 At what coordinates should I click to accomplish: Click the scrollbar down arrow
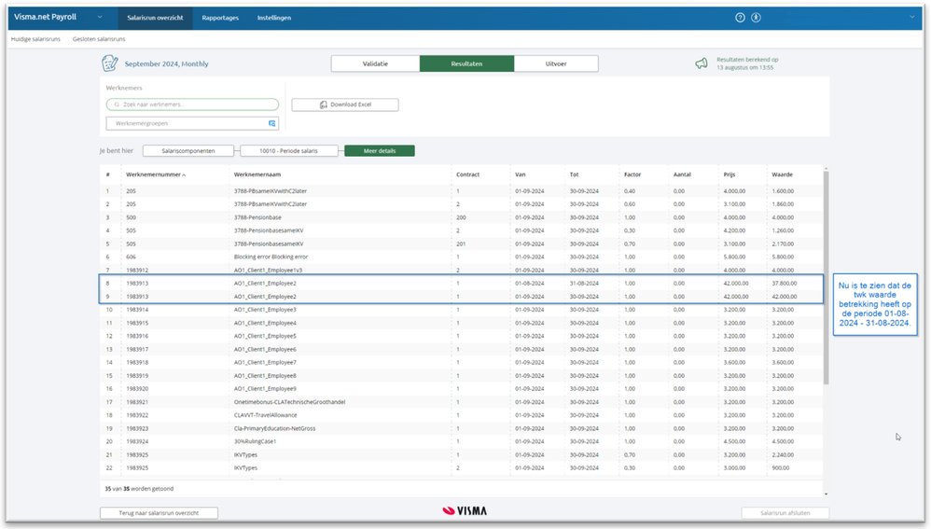click(x=826, y=494)
